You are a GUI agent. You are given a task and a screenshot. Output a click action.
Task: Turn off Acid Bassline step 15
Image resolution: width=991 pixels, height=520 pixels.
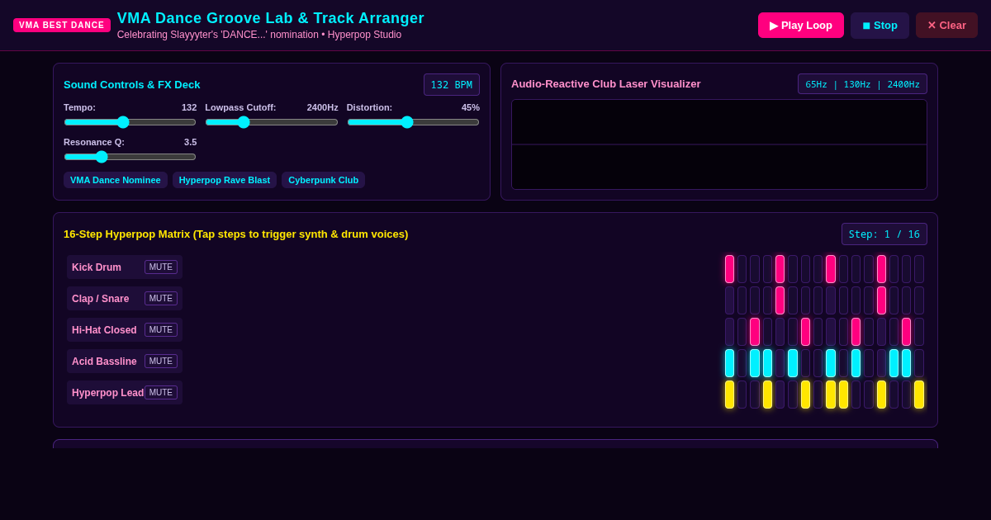point(907,363)
